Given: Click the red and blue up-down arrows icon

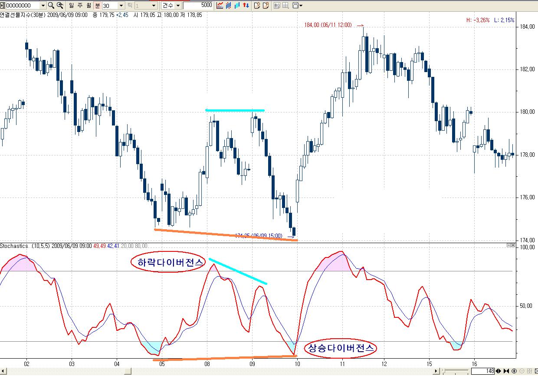Looking at the screenshot, I should pos(246,5).
